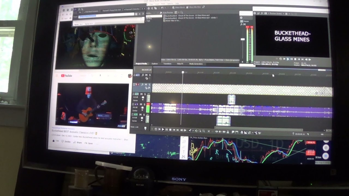
Task: Mute video track 2
Action: pos(146,85)
